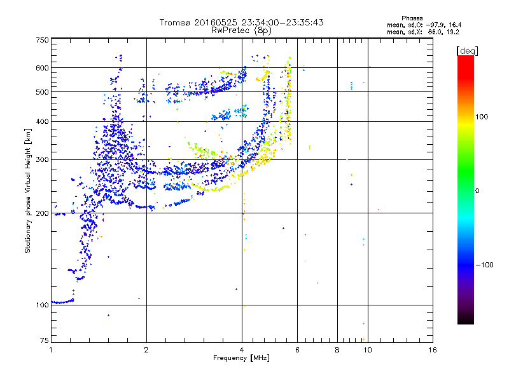
Task: Click the colorbar tick label '100'
Action: pos(482,117)
